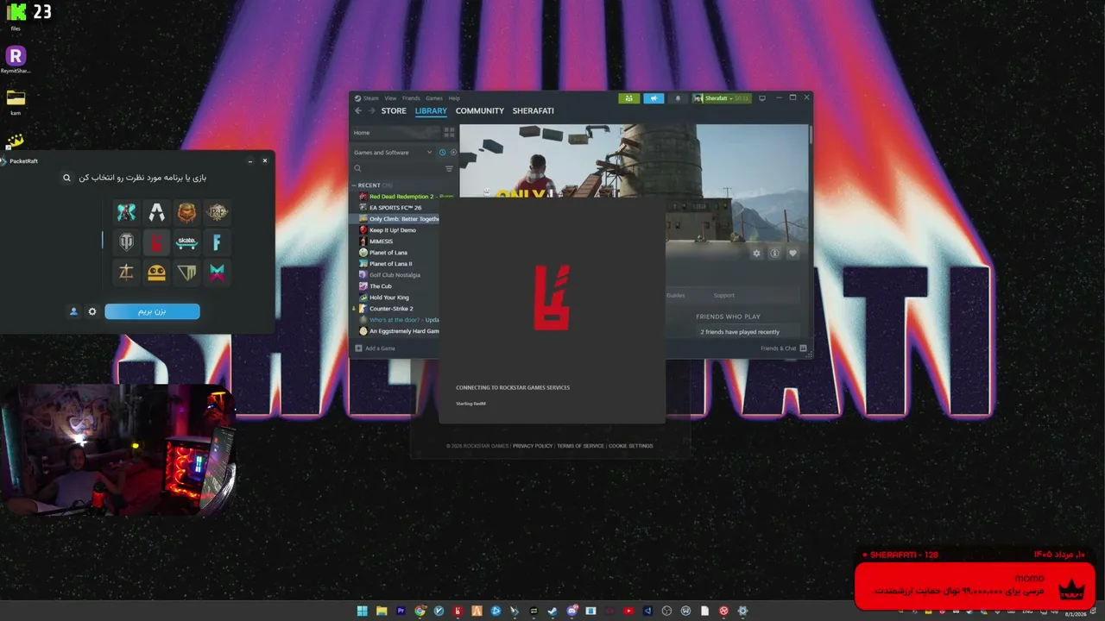Open PacketRaft settings gear

92,311
